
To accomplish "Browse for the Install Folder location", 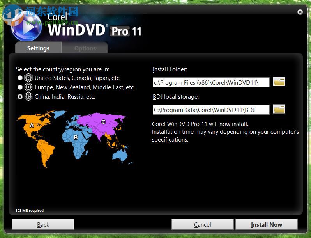I will point(279,82).
